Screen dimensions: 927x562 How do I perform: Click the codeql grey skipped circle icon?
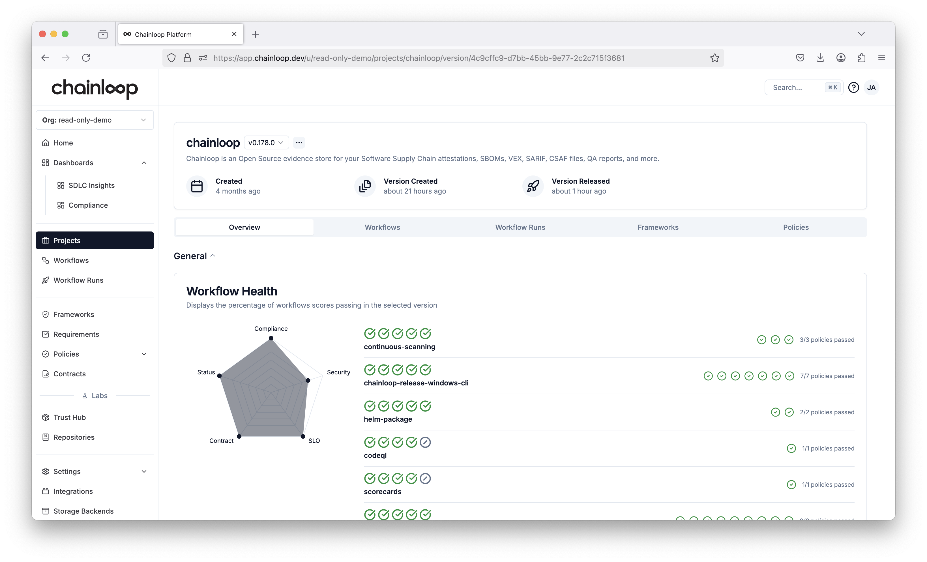(x=425, y=442)
